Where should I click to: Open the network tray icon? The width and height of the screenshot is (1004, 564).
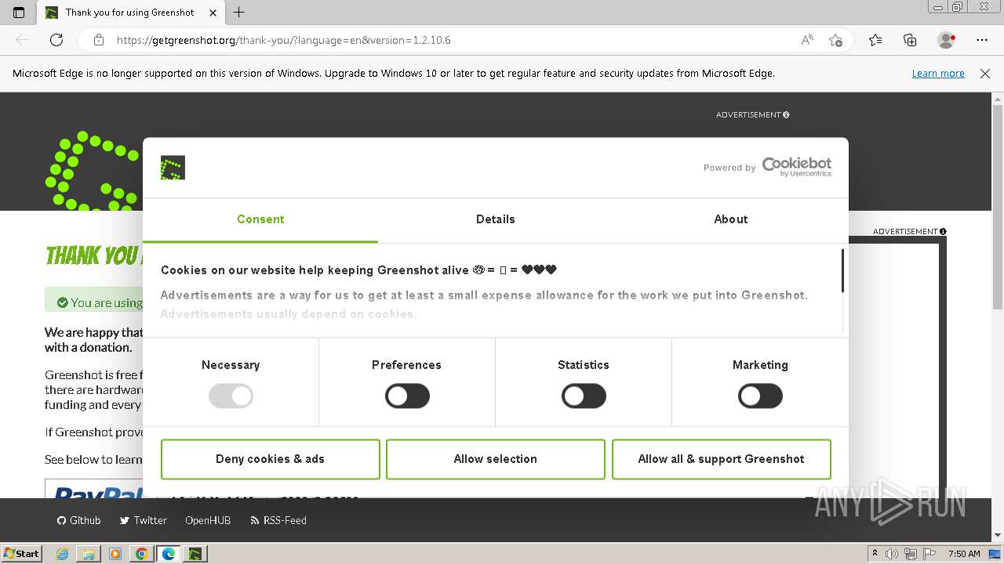coord(911,554)
